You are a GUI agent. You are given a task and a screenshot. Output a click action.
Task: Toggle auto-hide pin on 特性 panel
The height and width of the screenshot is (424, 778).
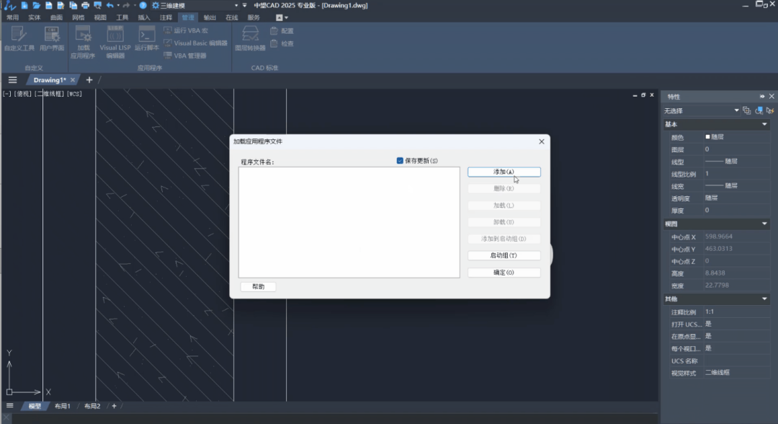click(x=762, y=97)
